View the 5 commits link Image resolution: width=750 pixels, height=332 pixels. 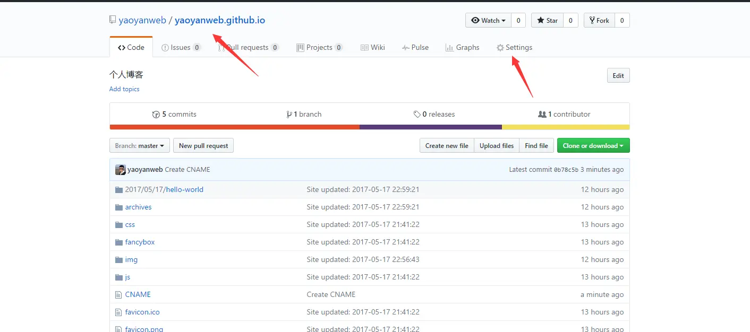pyautogui.click(x=174, y=114)
